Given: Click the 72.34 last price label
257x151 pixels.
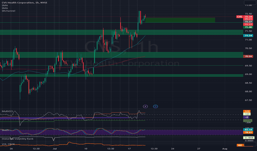Looking at the screenshot, I should (x=248, y=17).
